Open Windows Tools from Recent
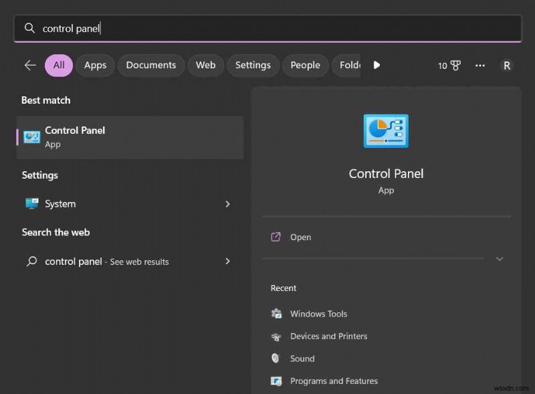535x394 pixels. point(318,313)
